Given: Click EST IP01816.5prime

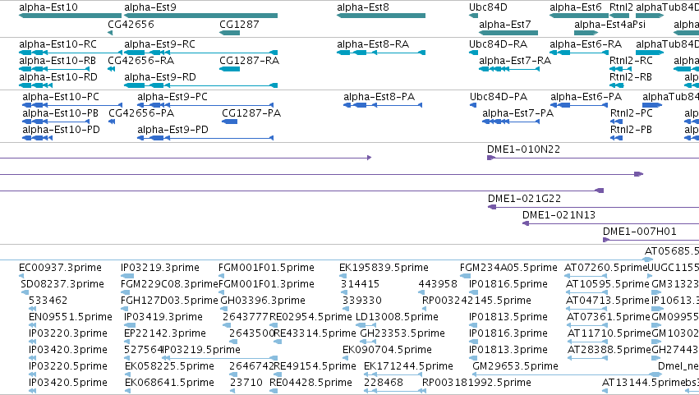Looking at the screenshot, I should pyautogui.click(x=473, y=292).
